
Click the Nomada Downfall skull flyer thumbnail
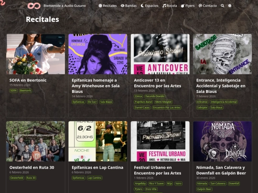point(223,142)
